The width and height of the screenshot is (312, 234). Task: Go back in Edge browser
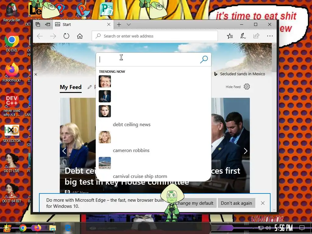pos(40,36)
